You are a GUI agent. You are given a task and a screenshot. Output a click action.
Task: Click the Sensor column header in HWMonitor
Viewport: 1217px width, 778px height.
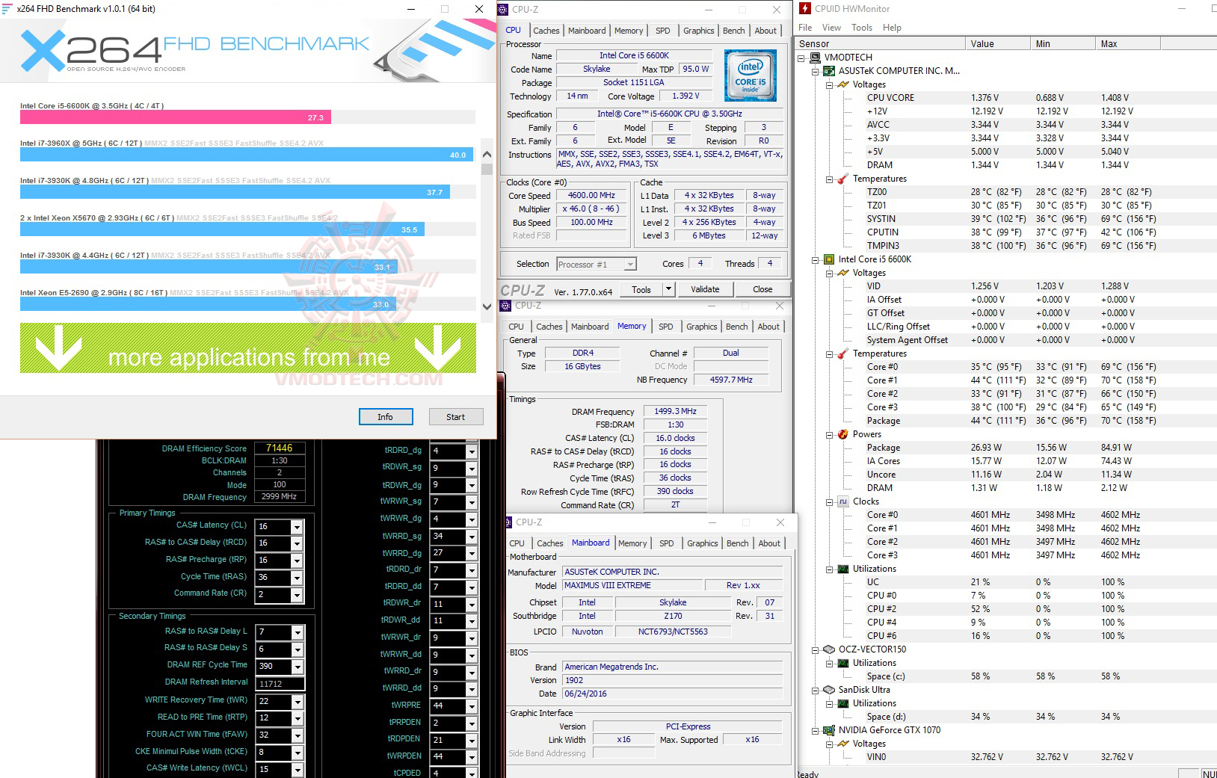click(x=881, y=44)
